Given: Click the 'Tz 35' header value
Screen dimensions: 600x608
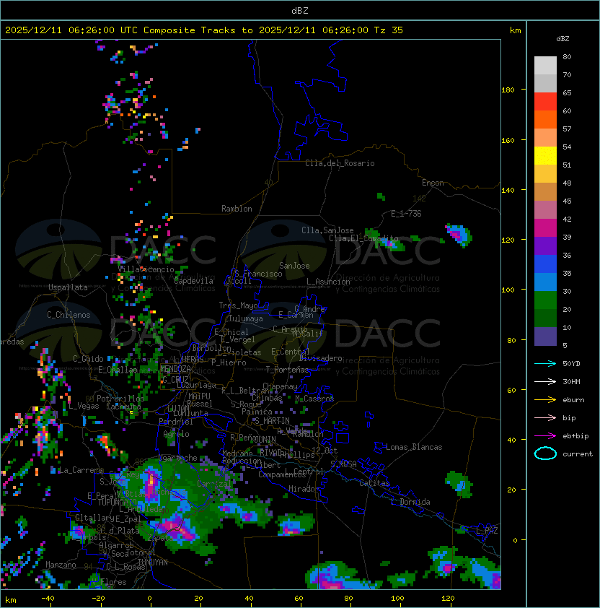Looking at the screenshot, I should point(389,30).
